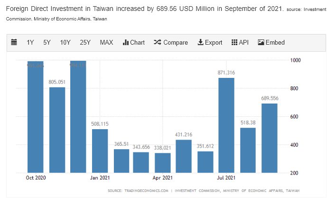Click the 689.556 bar for September 2021
The height and width of the screenshot is (208, 335).
click(x=270, y=138)
